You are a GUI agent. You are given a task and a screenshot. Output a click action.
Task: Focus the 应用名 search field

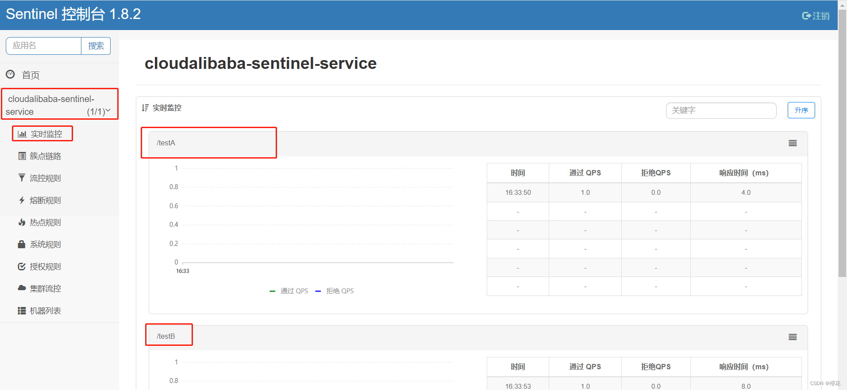43,46
